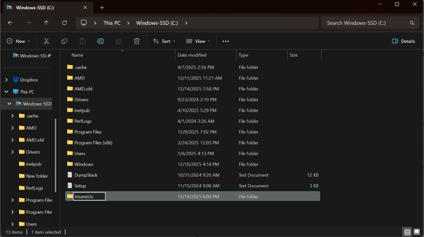
Task: Click the New button in toolbar
Action: 18,41
